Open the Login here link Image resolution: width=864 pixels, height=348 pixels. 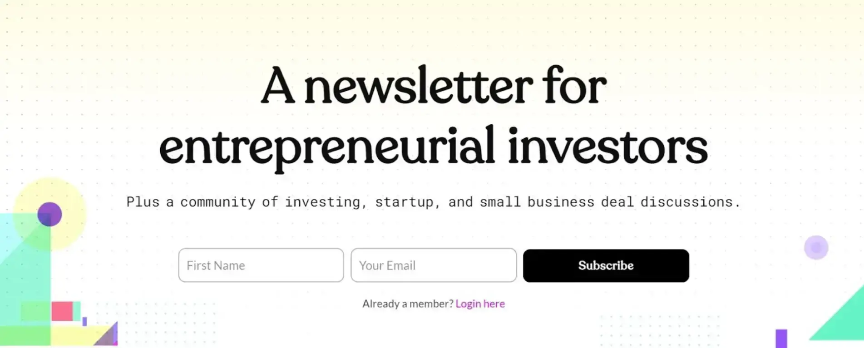480,303
